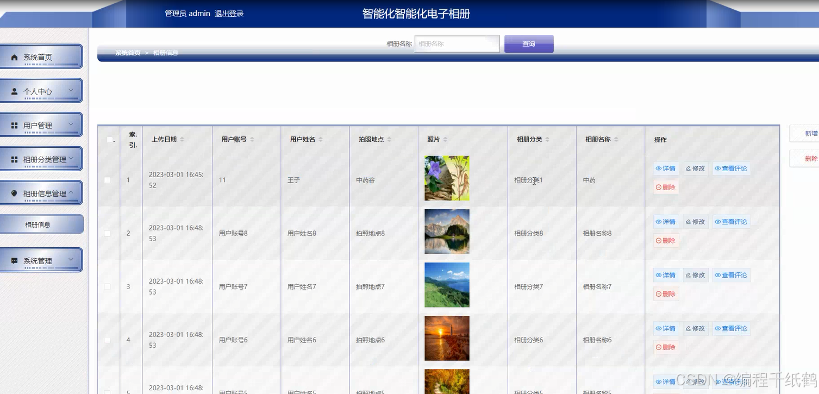Click 修改 for 相册名称6 row
Screen dimensions: 819x394
coord(696,328)
